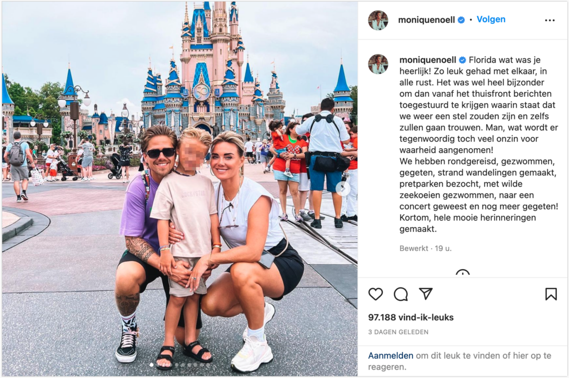Select the first carousel dot indicator

[151, 365]
